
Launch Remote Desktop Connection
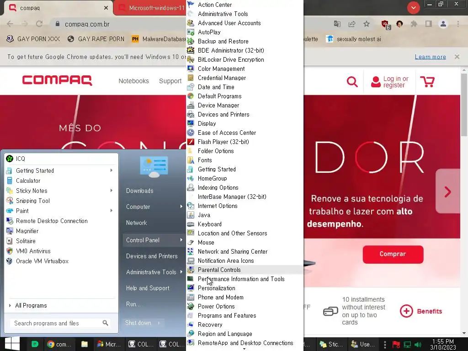pyautogui.click(x=61, y=221)
